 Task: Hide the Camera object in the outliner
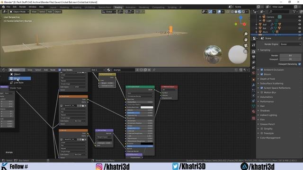300,17
